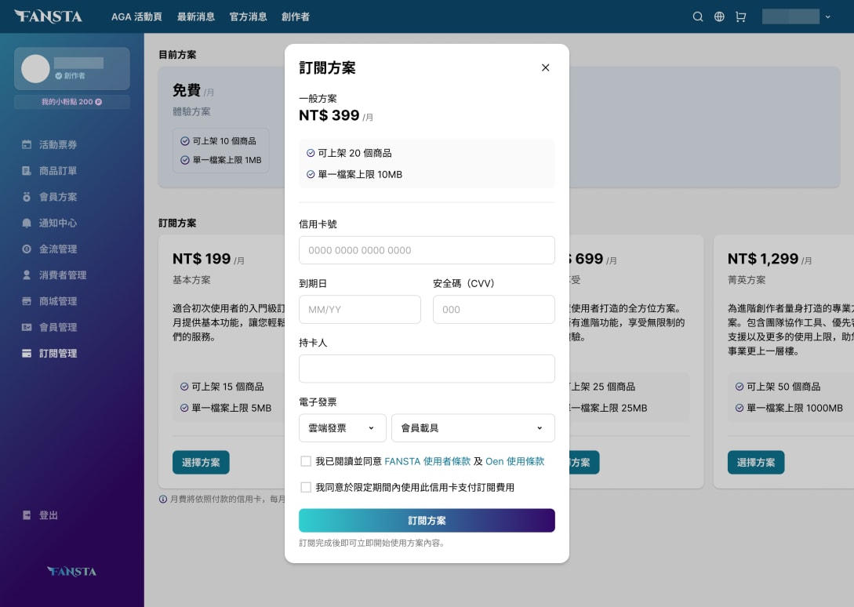
Task: Click the Oen 使用條款 link
Action: click(x=515, y=461)
